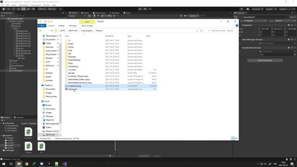Open the Tag dropdown in Inspector
This screenshot has height=167, width=297.
pos(255,20)
